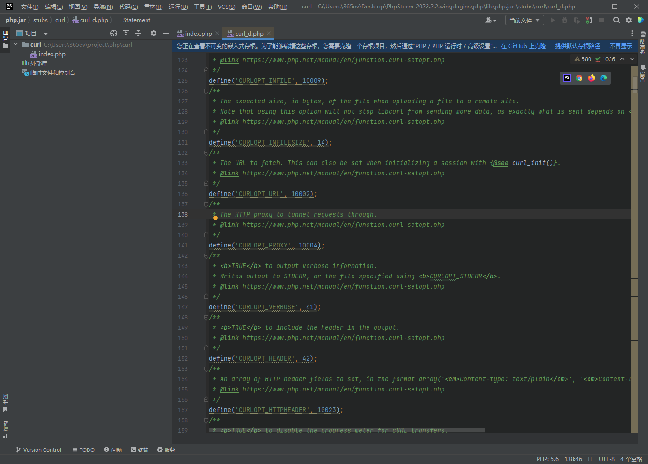Click 不再显示 link in banner
648x464 pixels.
point(621,46)
